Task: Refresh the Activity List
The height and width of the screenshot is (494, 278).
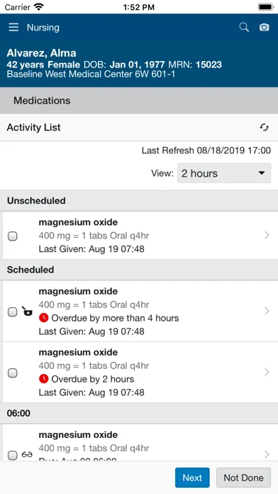Action: coord(264,127)
